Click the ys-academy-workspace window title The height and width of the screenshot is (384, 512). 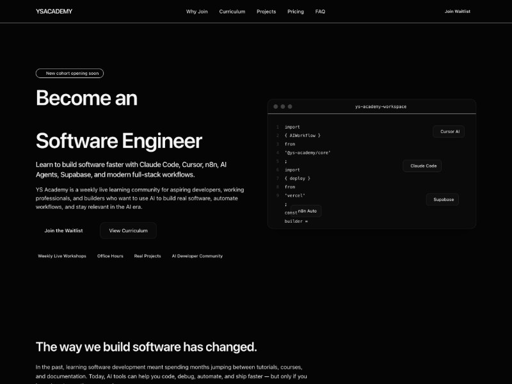click(381, 106)
